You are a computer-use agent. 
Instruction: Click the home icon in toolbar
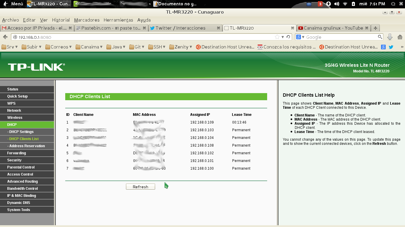[400, 37]
